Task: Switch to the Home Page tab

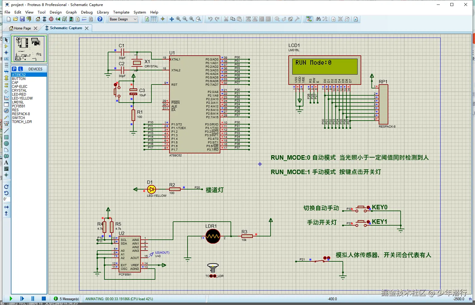Action: (22, 28)
